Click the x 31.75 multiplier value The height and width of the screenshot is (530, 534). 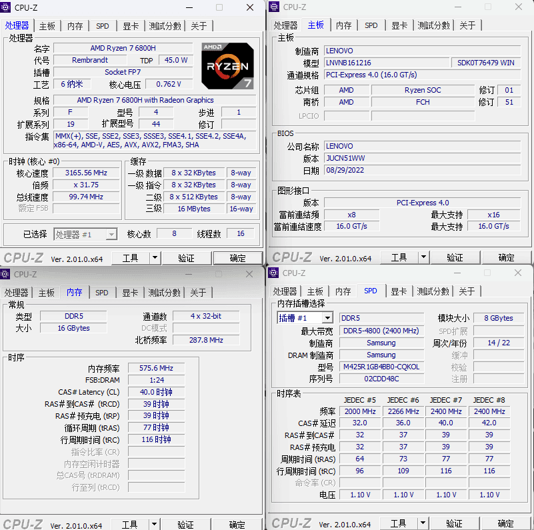tap(86, 185)
